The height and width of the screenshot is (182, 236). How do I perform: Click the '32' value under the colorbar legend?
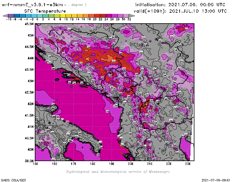(129, 19)
